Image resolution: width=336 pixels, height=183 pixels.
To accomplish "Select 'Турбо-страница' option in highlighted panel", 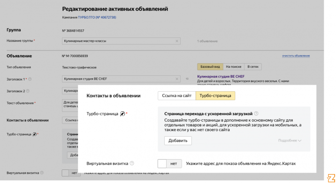I will click(x=215, y=96).
